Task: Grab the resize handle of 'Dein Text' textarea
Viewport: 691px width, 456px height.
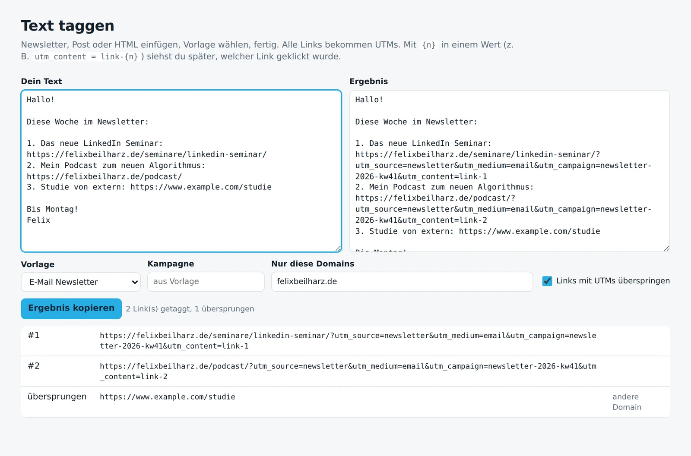Action: [x=338, y=248]
